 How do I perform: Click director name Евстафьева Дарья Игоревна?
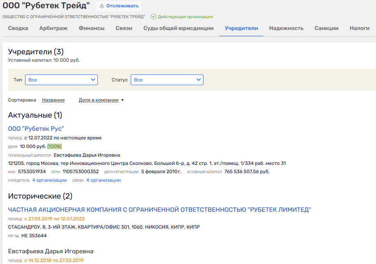click(87, 155)
